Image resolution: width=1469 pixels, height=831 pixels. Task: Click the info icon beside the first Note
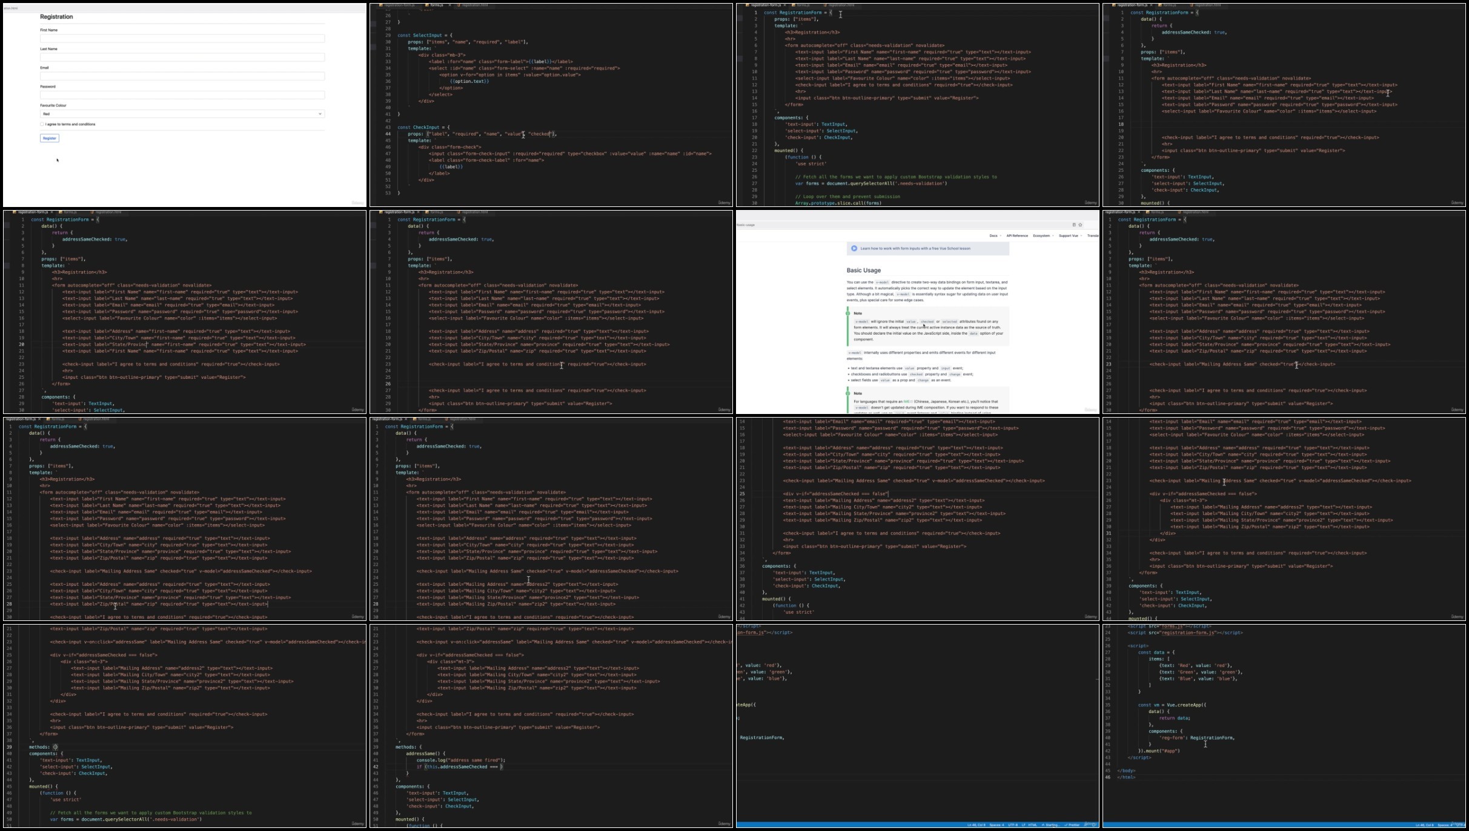click(x=848, y=313)
